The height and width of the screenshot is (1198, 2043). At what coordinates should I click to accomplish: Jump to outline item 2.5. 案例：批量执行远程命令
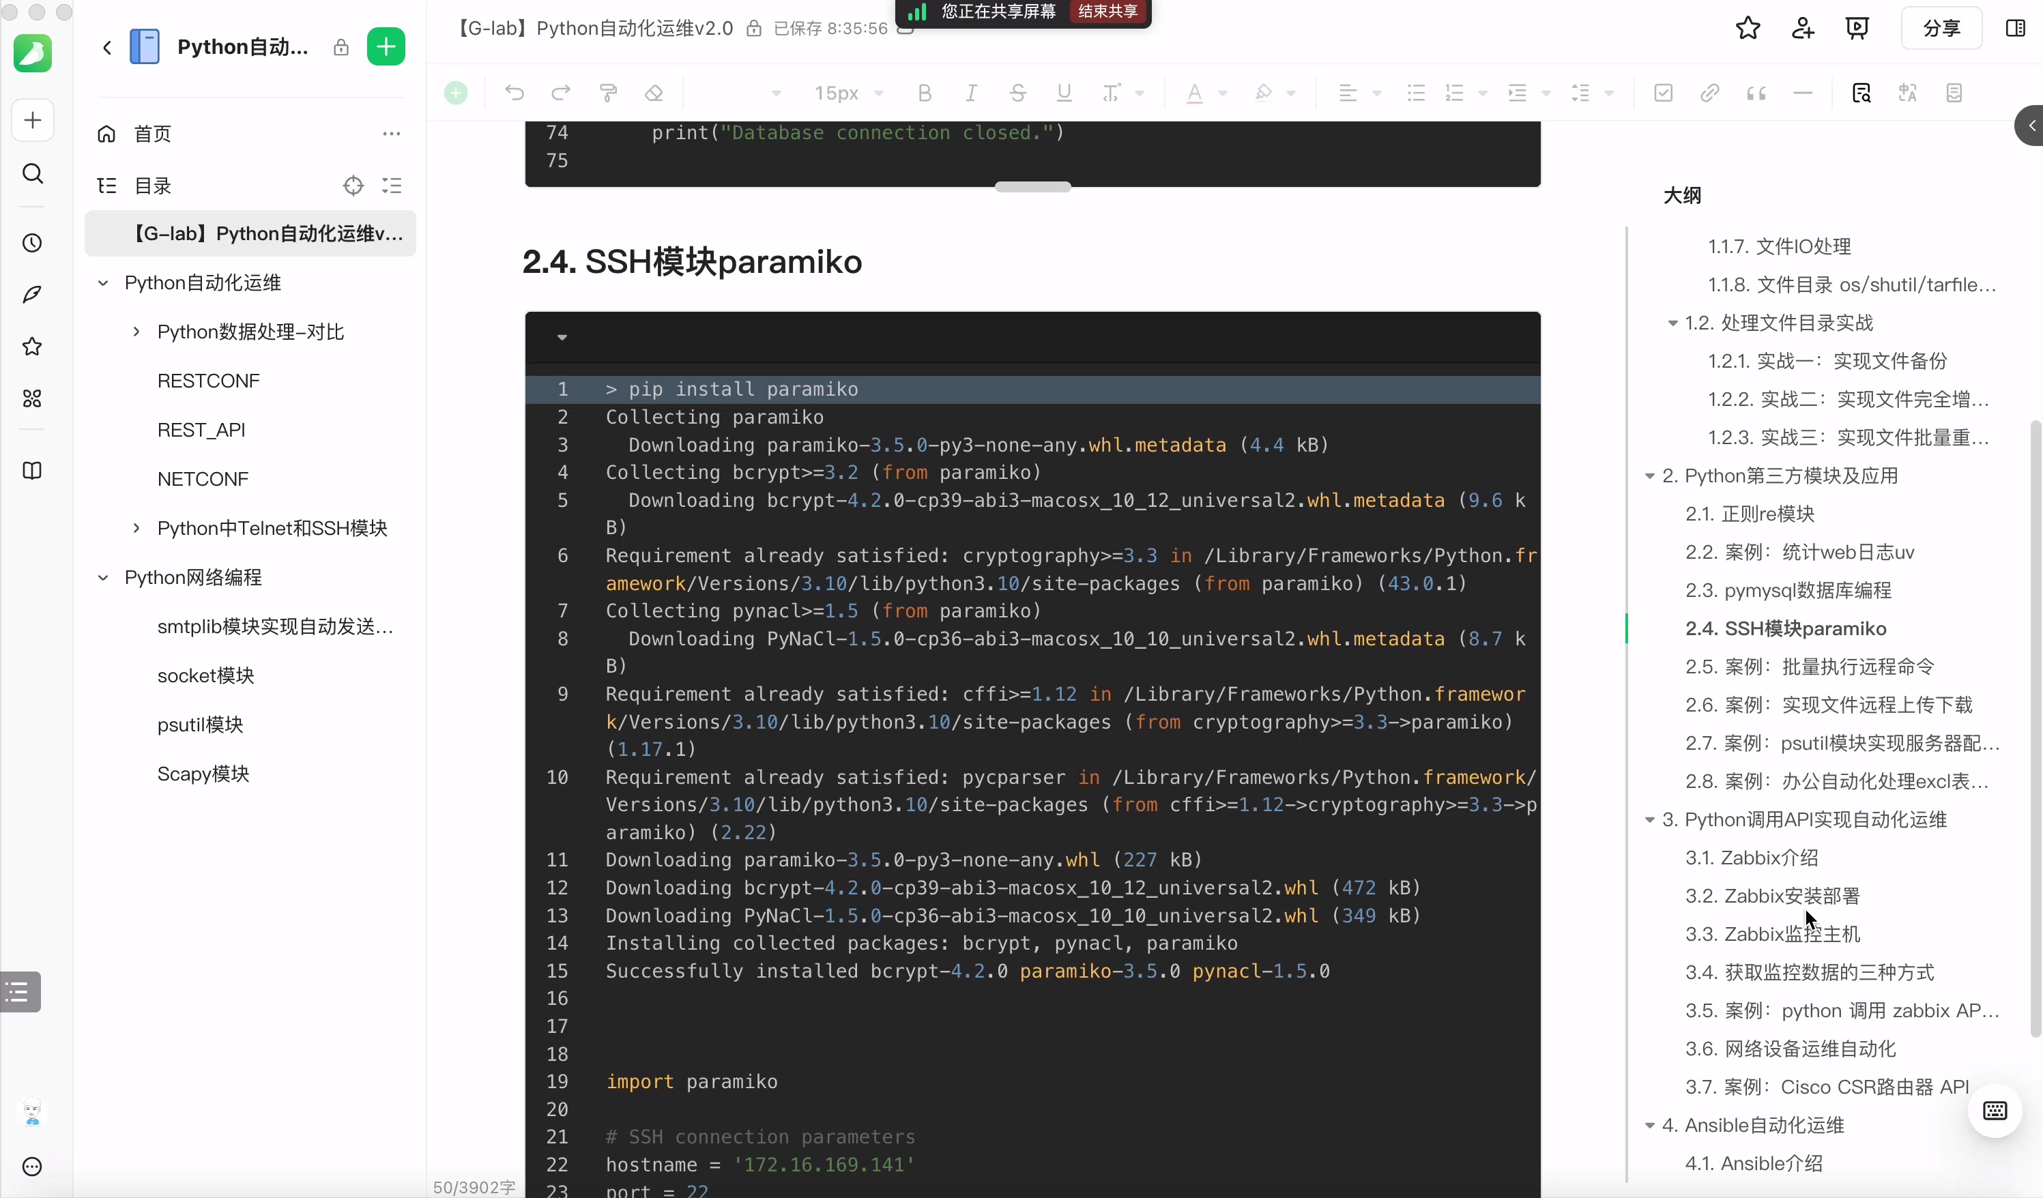1810,667
